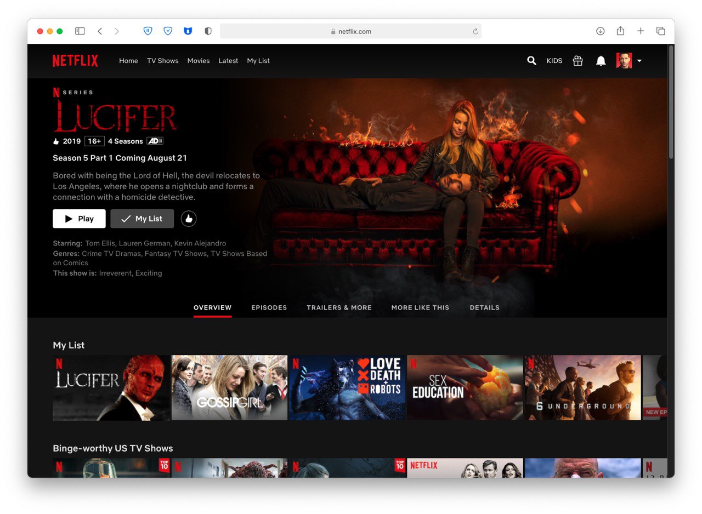Open a new tab with plus icon
Viewport: 702px width, 514px height.
click(x=641, y=31)
